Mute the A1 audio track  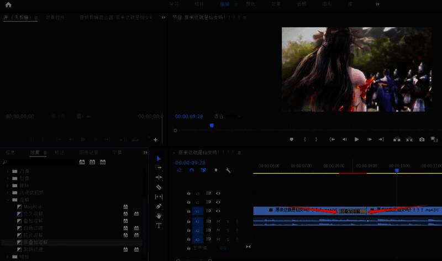click(218, 222)
